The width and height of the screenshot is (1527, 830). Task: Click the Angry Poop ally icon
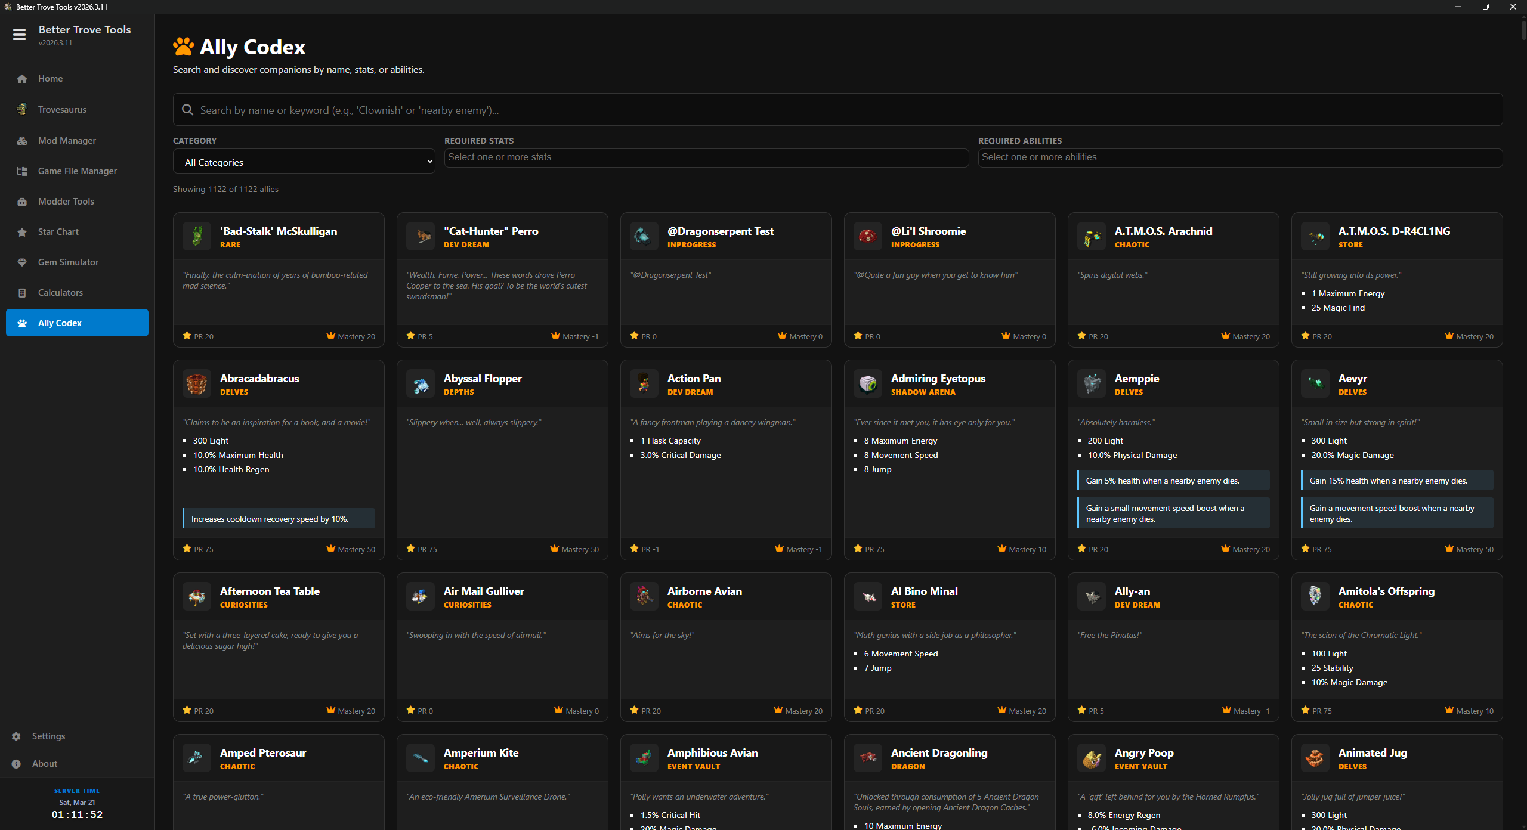1092,758
